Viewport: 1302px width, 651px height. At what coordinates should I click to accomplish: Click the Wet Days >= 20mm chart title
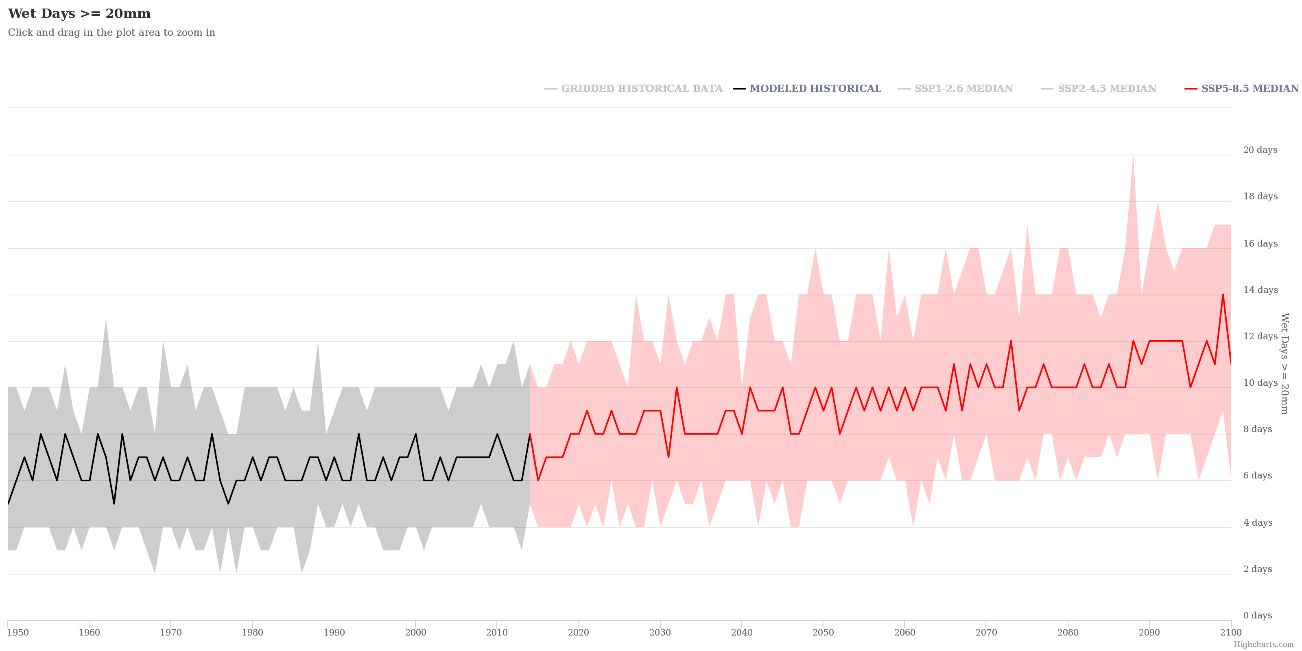pyautogui.click(x=79, y=14)
